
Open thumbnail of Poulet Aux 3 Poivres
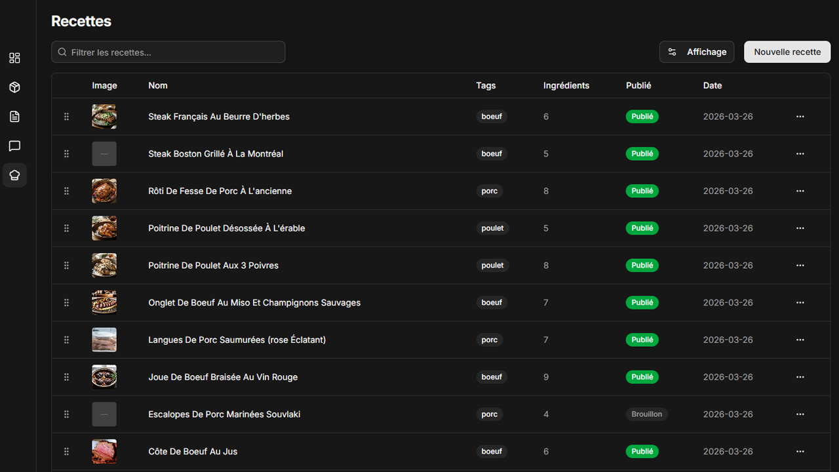tap(104, 265)
